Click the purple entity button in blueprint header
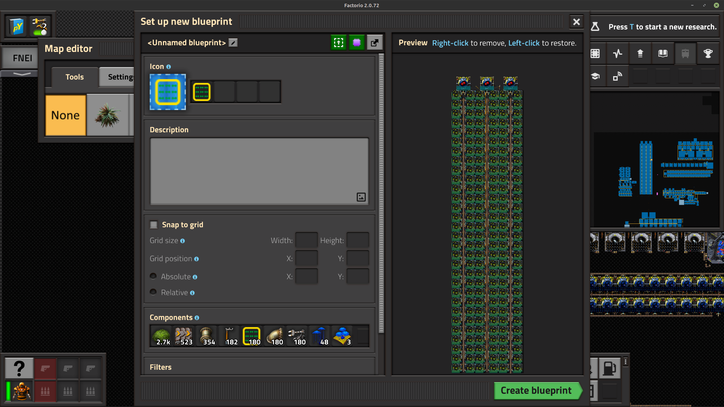The width and height of the screenshot is (724, 407). pos(356,43)
